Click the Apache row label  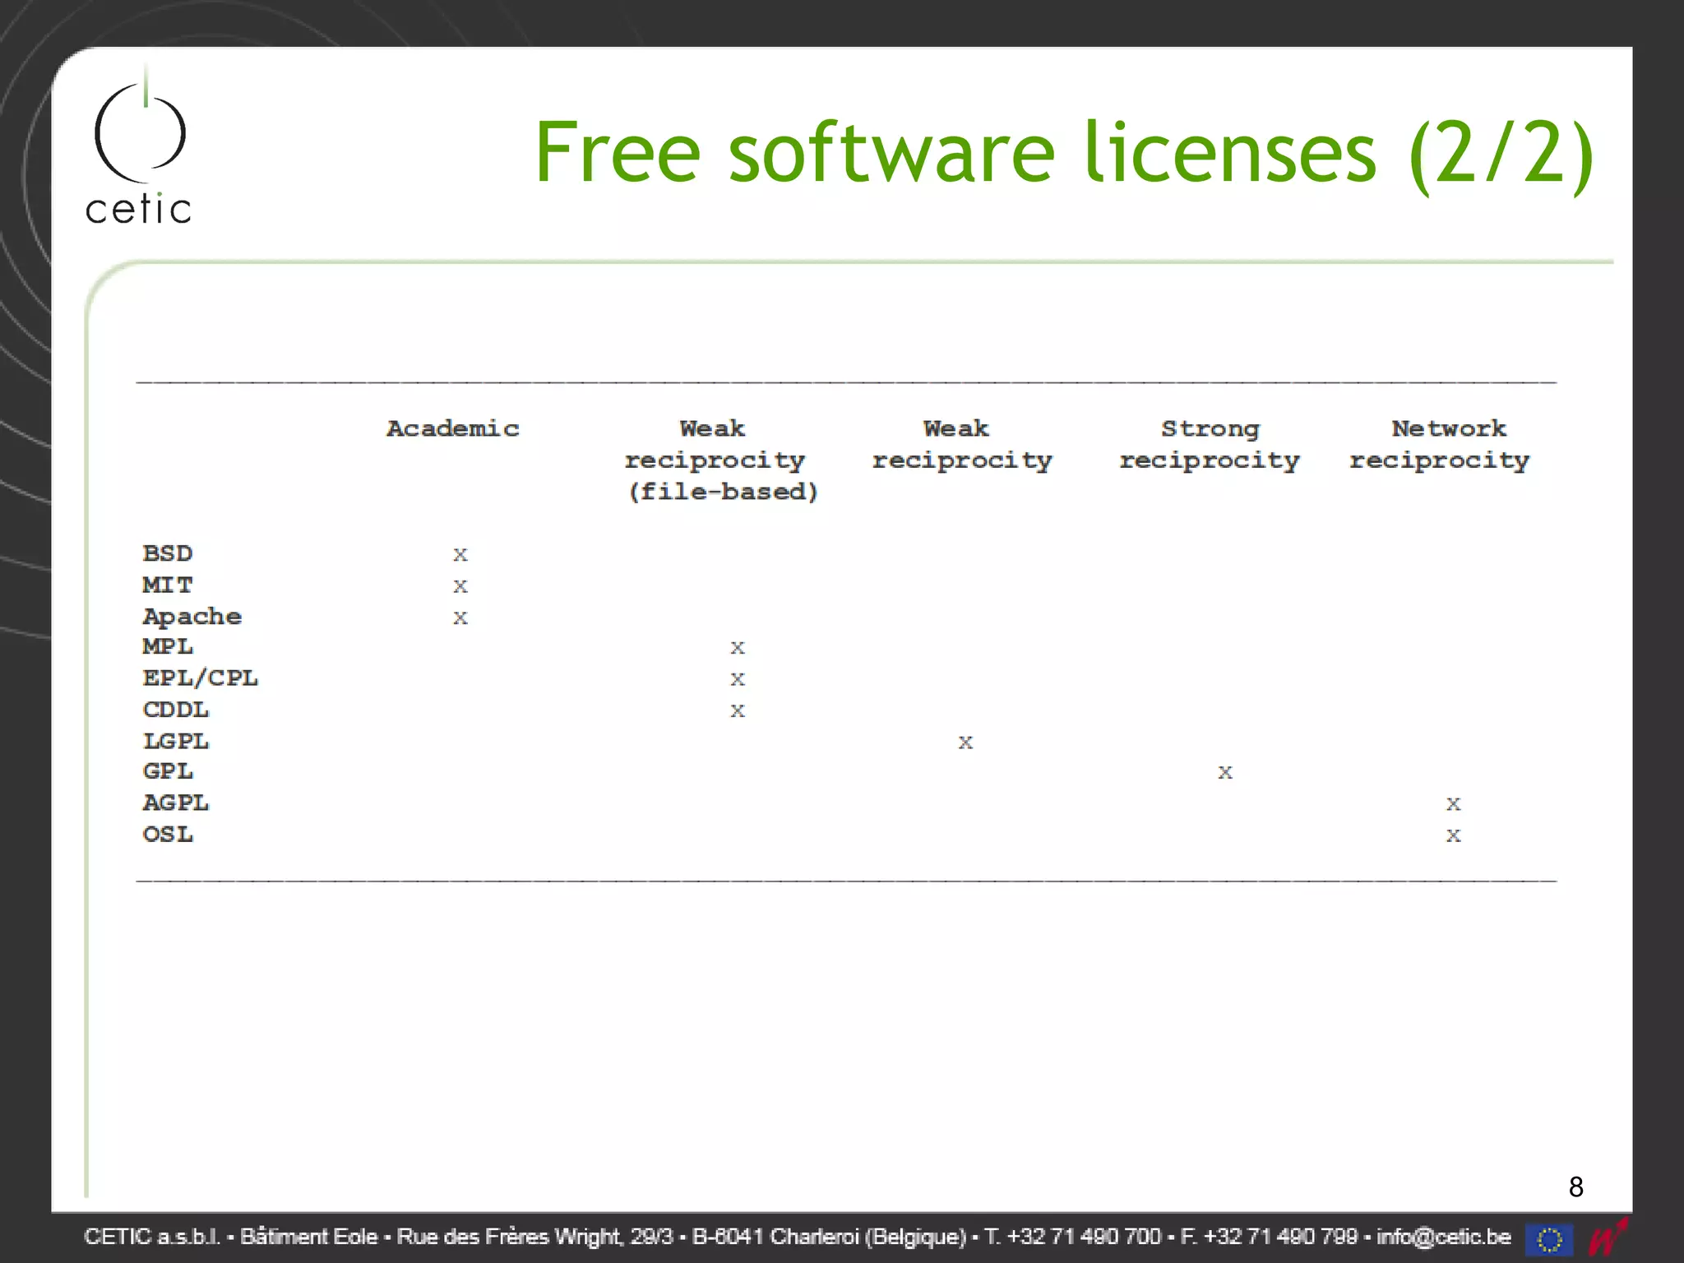point(192,617)
